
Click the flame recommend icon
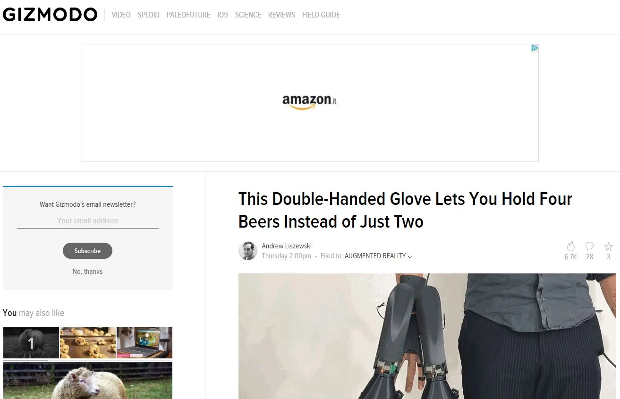[x=570, y=246]
